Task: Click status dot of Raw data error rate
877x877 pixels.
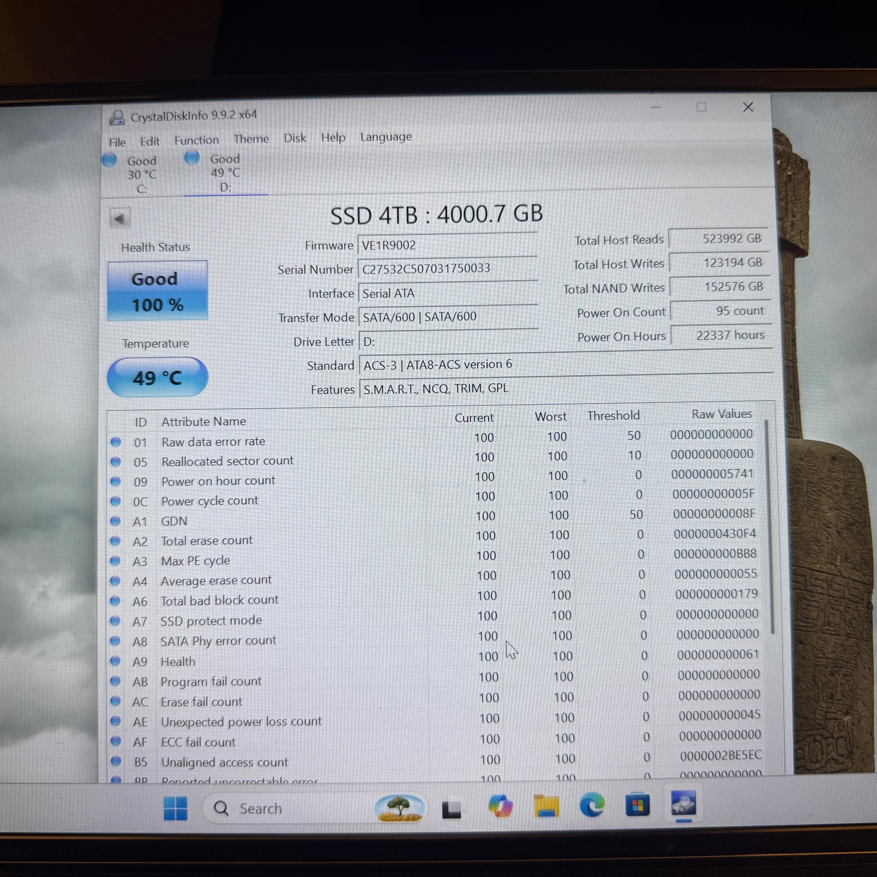Action: (116, 441)
